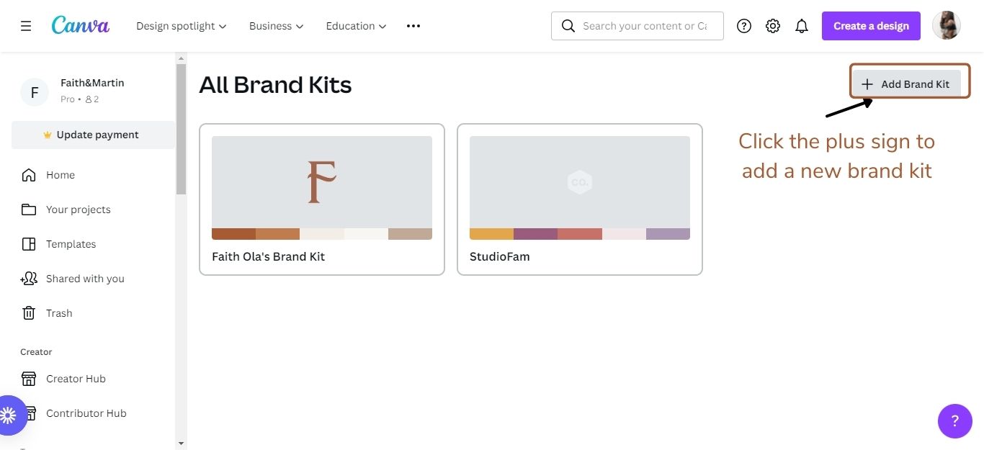Expand the Business dropdown menu

[277, 26]
